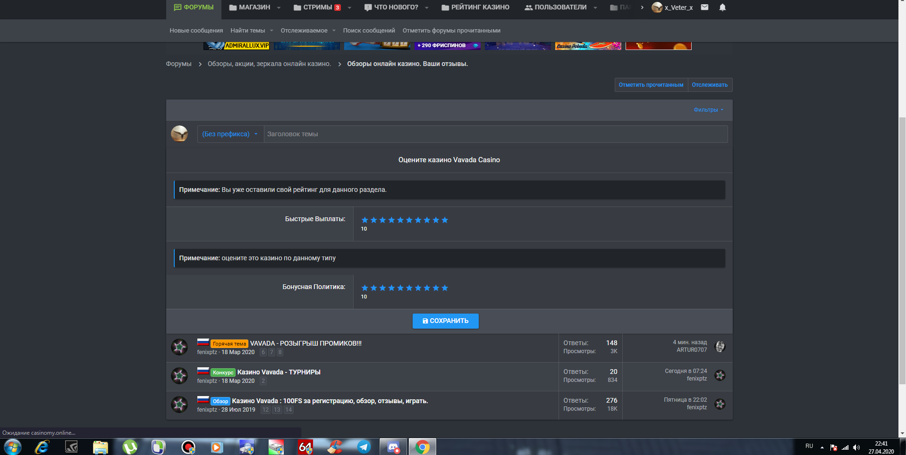Viewport: 906px width, 455px height.
Task: Open Поиск сообщений link
Action: click(369, 31)
